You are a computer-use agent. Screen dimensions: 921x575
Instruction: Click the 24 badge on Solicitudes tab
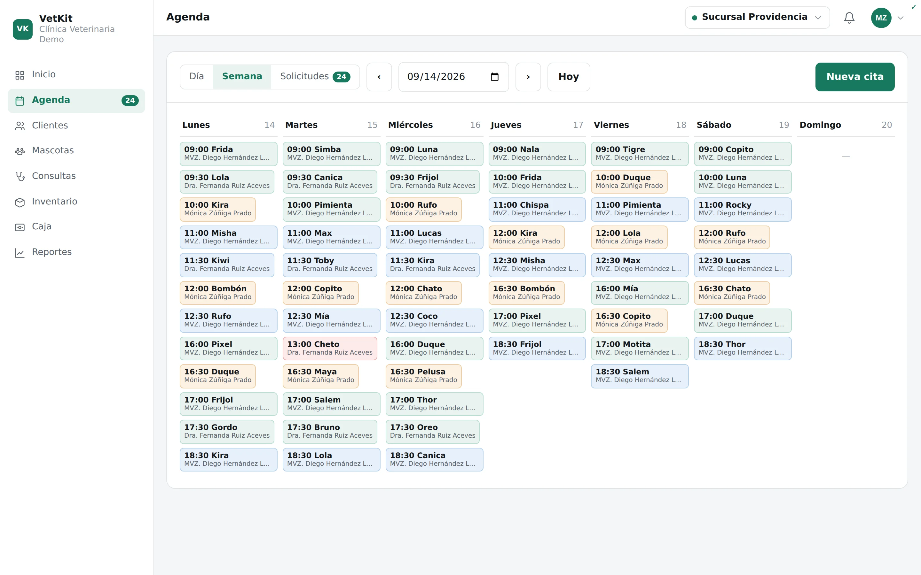tap(342, 77)
